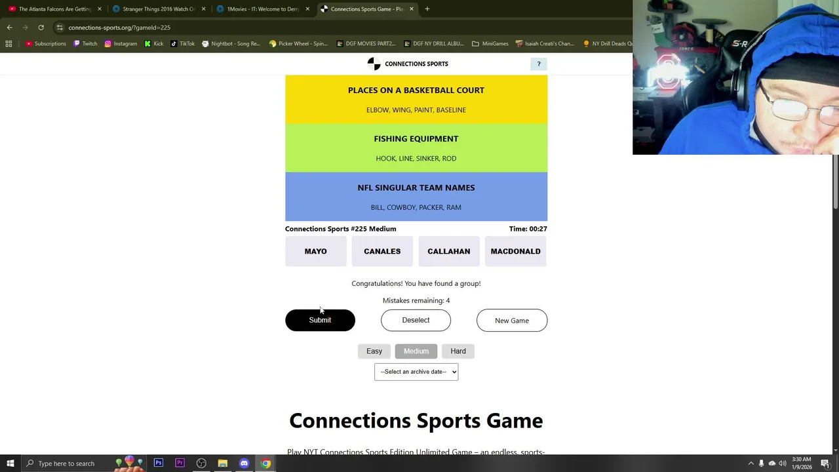Click the blue NFL Singular Team Names group
Screen dimensions: 839x472
416,197
